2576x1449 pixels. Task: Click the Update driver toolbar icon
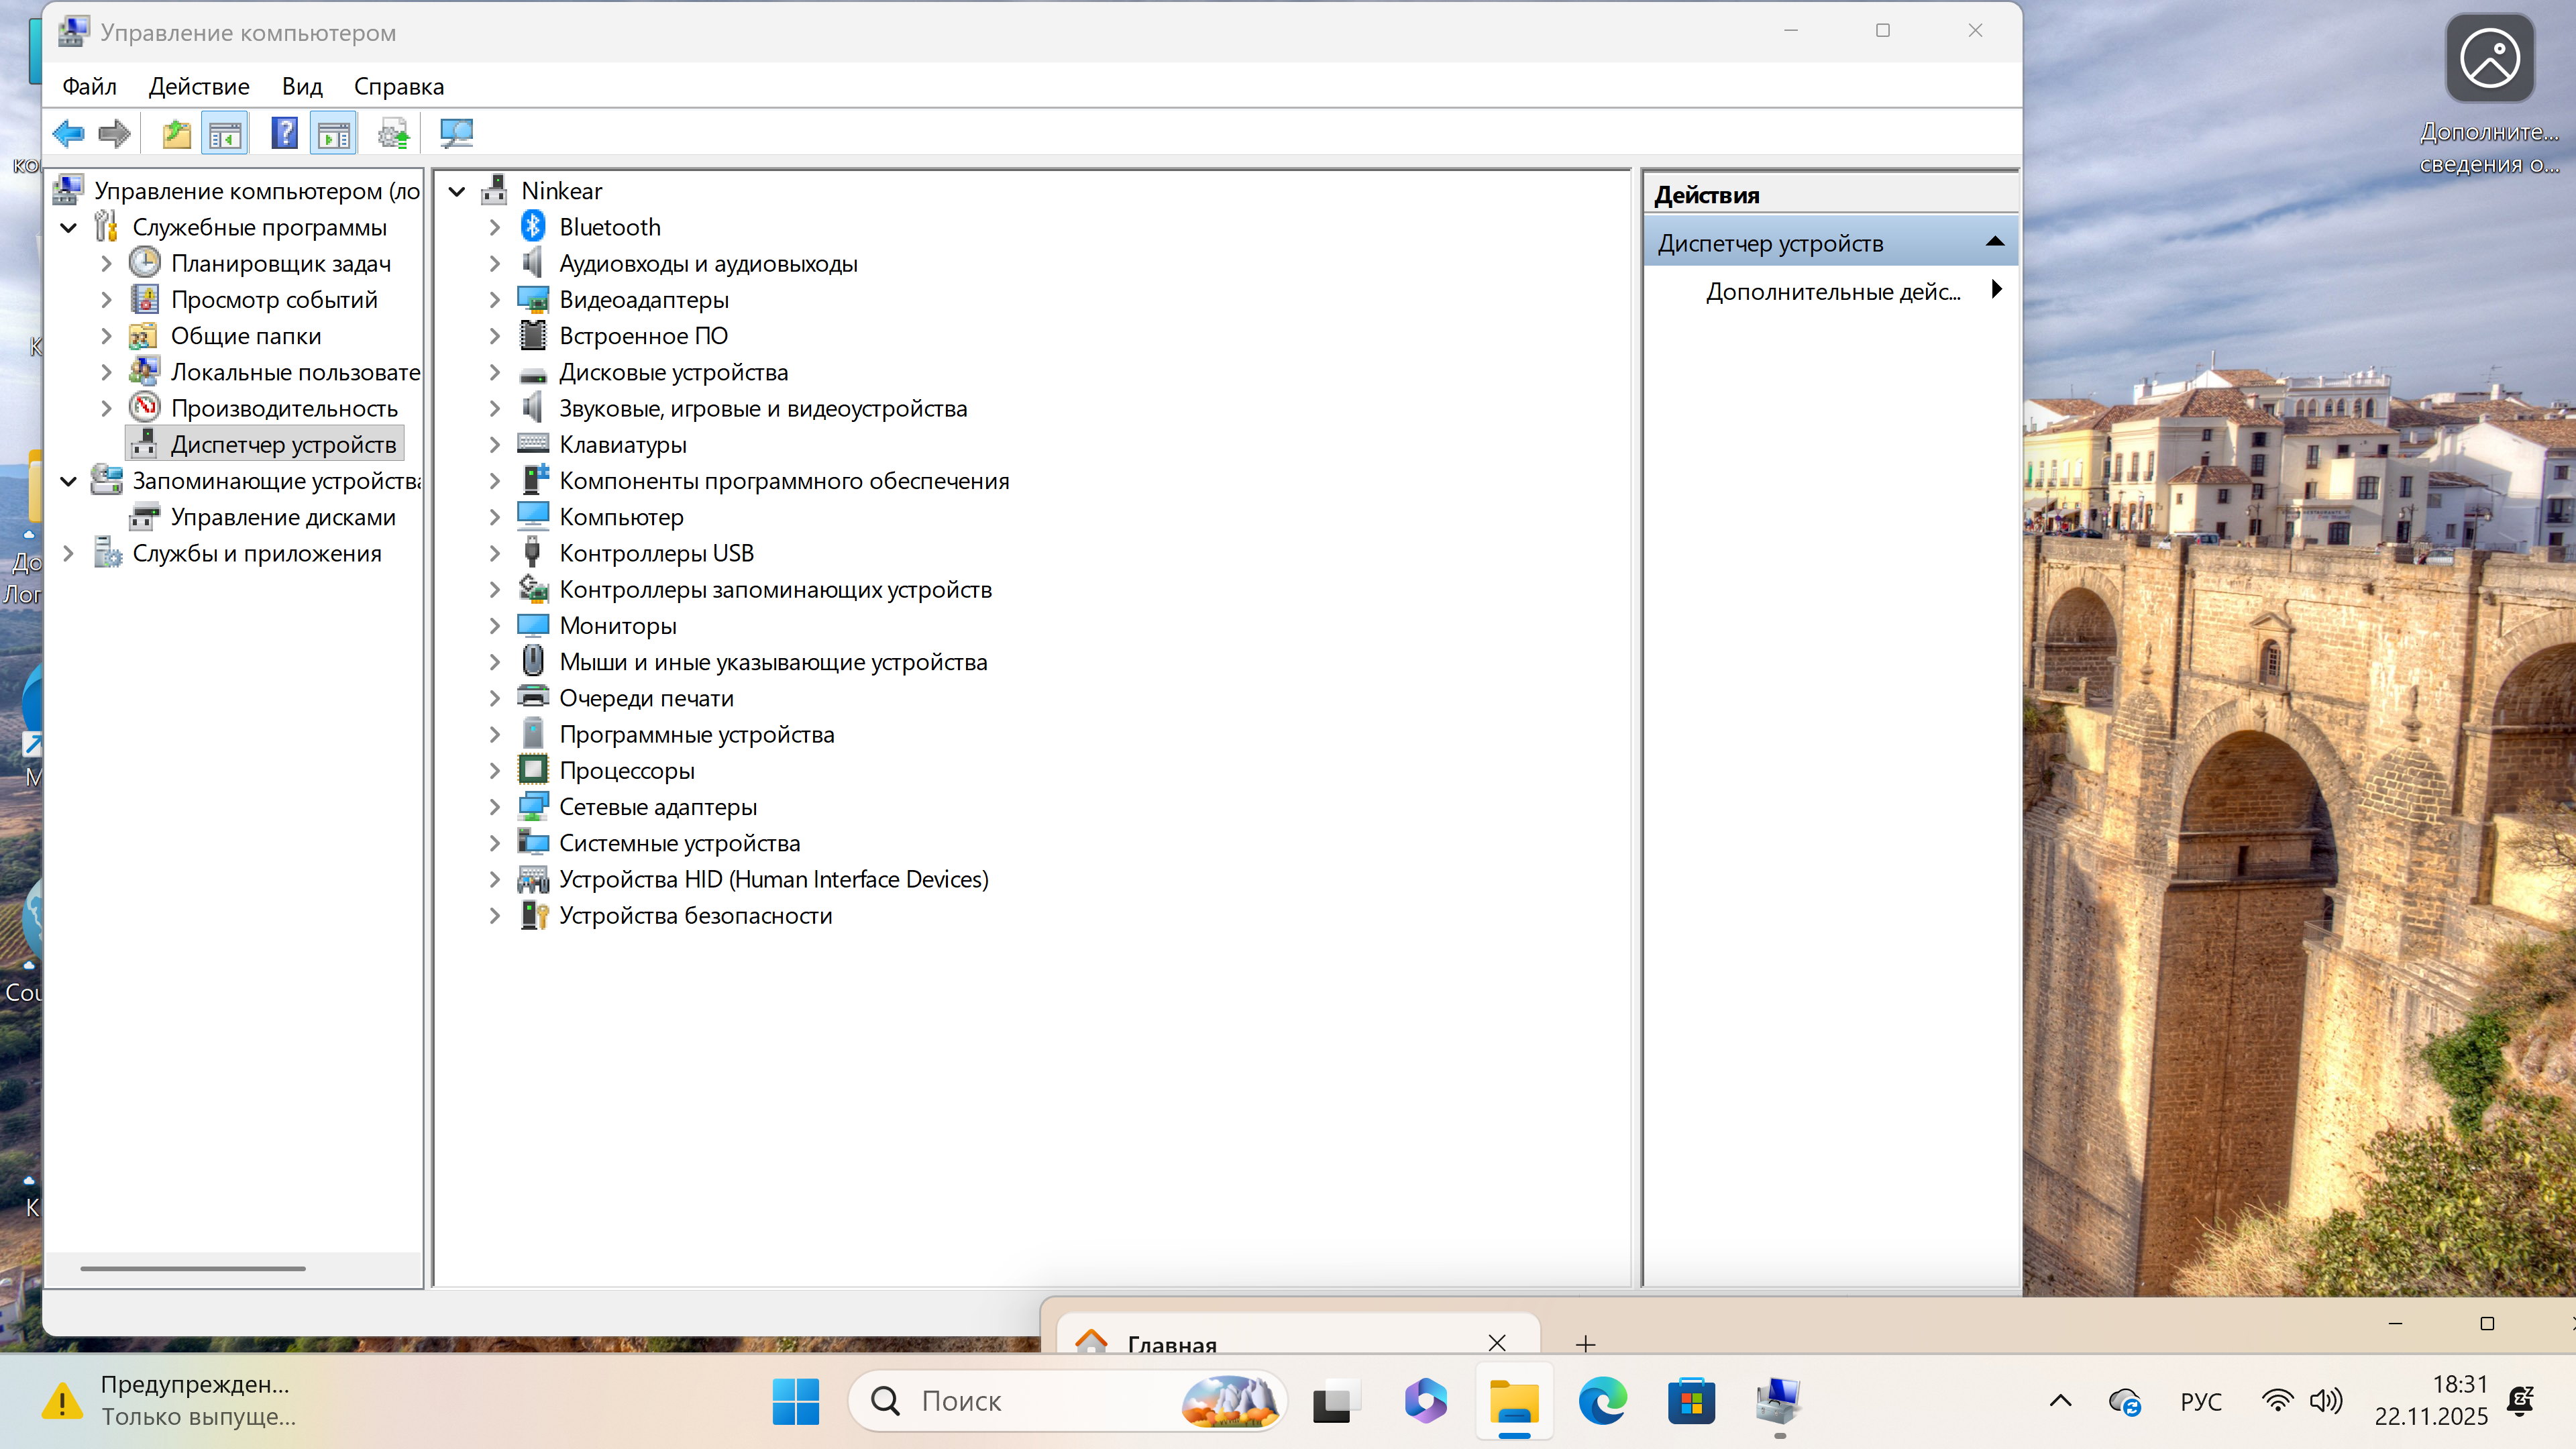point(393,133)
